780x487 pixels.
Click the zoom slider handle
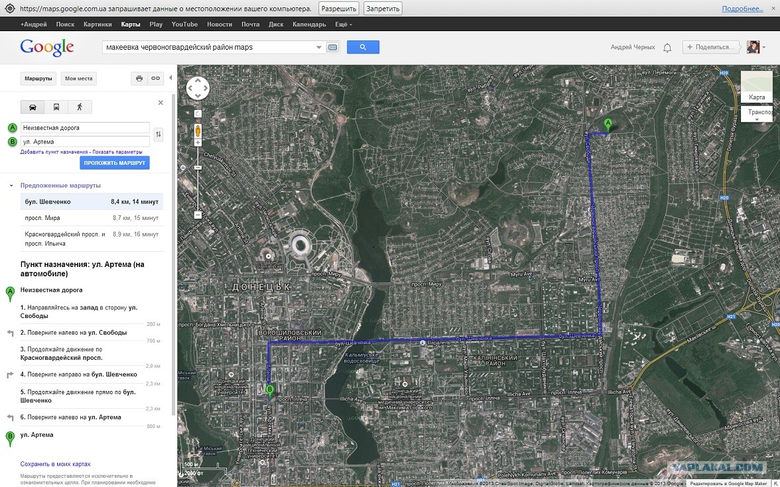tap(198, 168)
